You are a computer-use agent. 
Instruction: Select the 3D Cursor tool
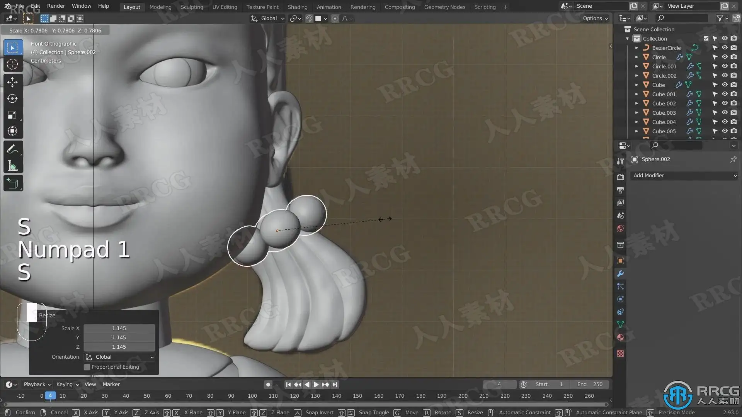[12, 64]
